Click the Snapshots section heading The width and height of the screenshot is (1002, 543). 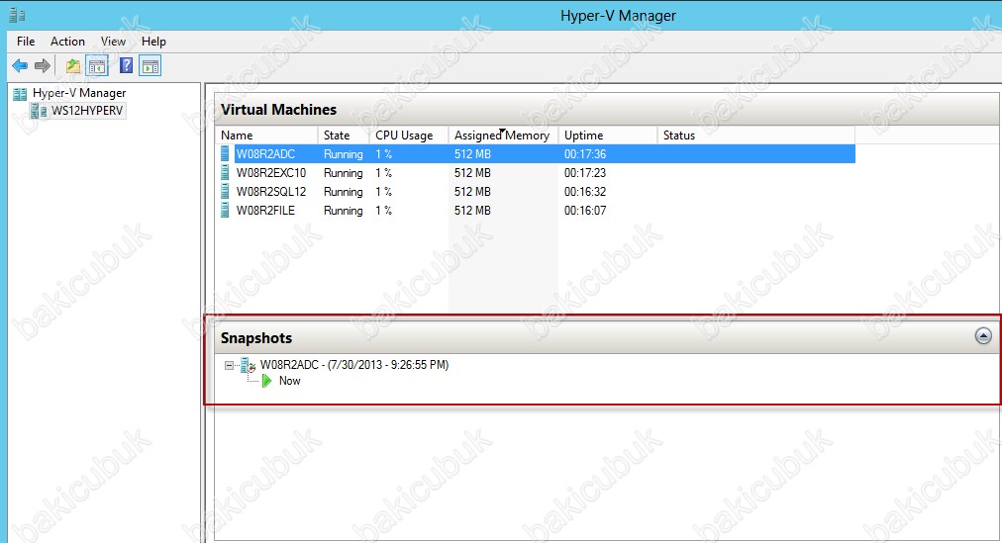256,338
